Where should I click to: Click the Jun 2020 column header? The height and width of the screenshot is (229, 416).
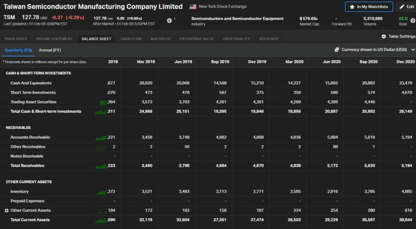(331, 62)
